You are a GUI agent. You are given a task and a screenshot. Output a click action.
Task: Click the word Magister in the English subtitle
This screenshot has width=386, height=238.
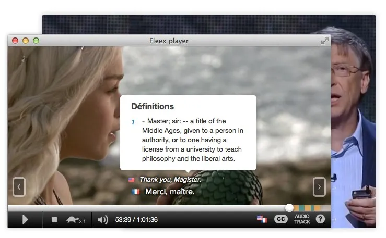pyautogui.click(x=188, y=180)
